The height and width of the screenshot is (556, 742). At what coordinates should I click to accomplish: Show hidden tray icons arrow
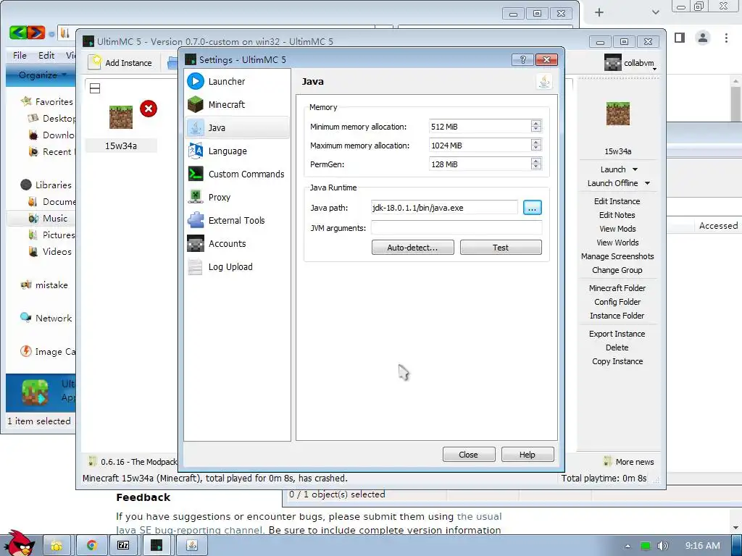628,546
